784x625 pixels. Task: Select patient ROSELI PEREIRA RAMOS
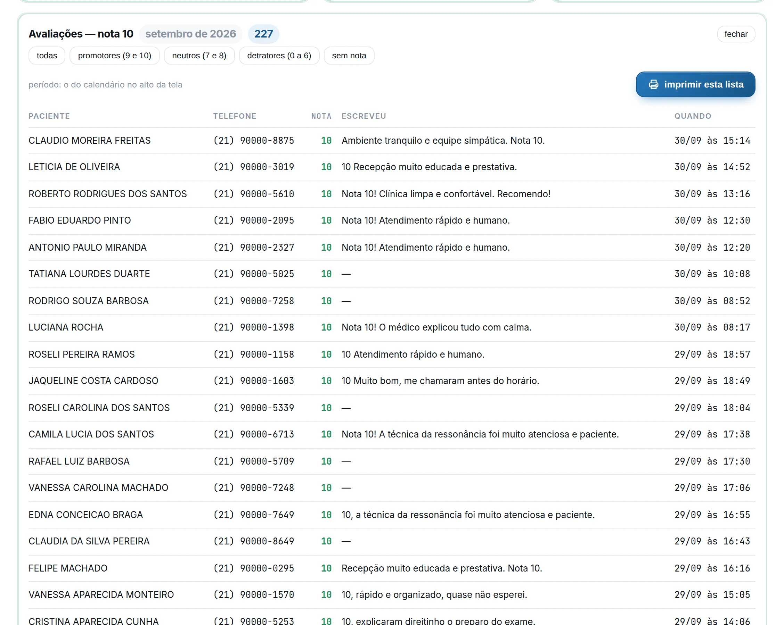coord(82,354)
